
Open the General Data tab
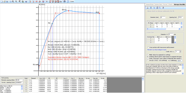149,4
